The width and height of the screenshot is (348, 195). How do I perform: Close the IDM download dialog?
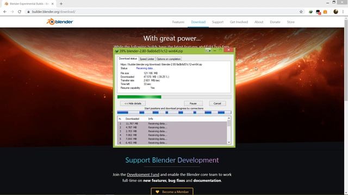click(228, 50)
